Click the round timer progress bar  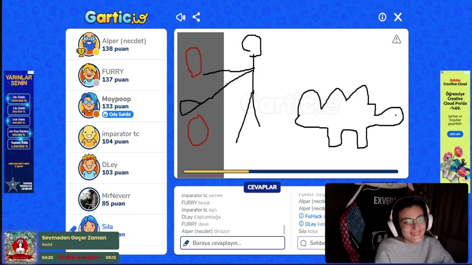pos(291,172)
